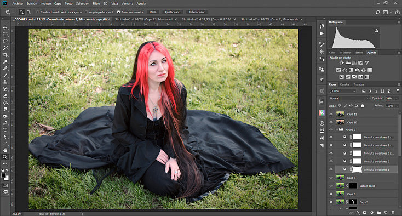Select the Magic Wand tool
This screenshot has height=216, width=402.
pyautogui.click(x=5, y=48)
